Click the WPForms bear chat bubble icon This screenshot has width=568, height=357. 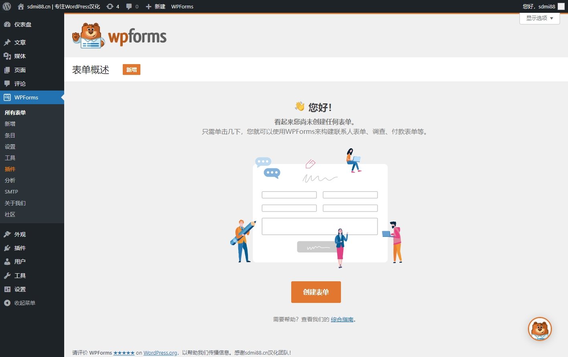click(539, 329)
